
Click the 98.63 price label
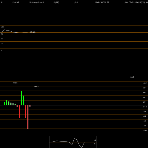pyautogui.click(x=36, y=87)
